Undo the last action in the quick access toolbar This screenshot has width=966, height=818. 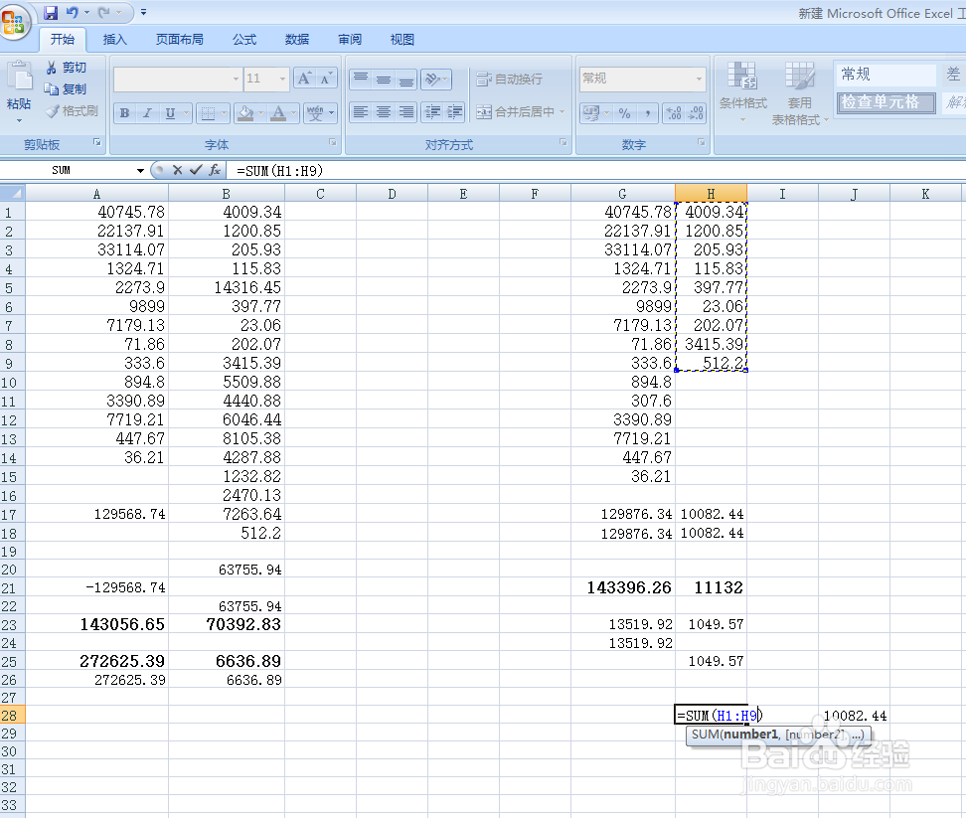point(73,12)
